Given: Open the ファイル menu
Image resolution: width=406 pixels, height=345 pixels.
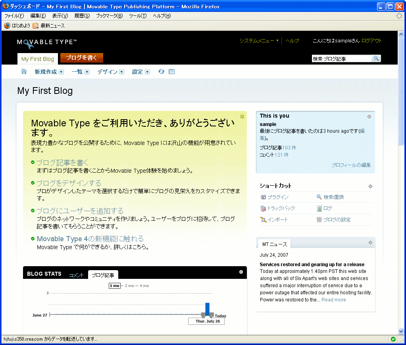Looking at the screenshot, I should 14,16.
